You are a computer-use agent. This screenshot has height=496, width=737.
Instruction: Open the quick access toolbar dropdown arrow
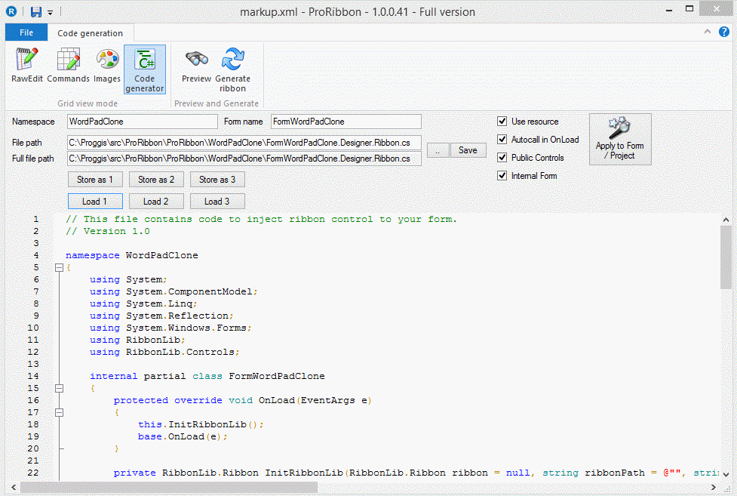pos(51,12)
